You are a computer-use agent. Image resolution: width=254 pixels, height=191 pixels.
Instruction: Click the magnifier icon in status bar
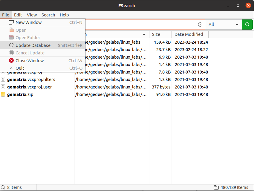(3, 187)
